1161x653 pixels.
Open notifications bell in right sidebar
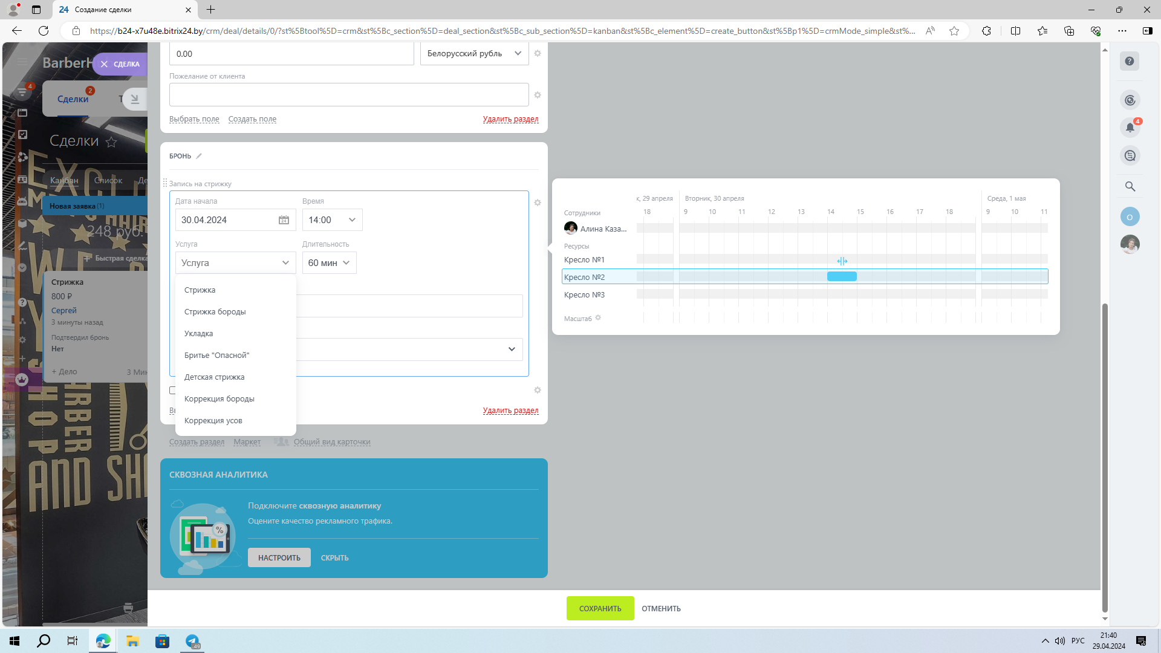point(1130,128)
